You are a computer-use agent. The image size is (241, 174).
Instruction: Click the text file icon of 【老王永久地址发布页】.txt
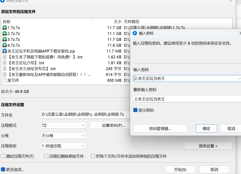click(5, 69)
